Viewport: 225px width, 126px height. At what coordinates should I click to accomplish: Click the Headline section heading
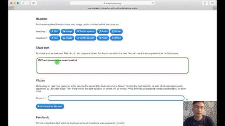41,19
